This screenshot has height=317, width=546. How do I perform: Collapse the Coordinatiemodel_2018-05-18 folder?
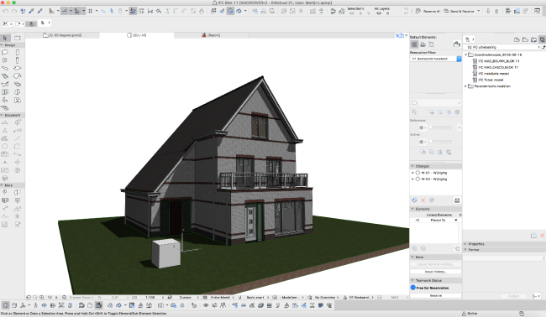tap(466, 55)
